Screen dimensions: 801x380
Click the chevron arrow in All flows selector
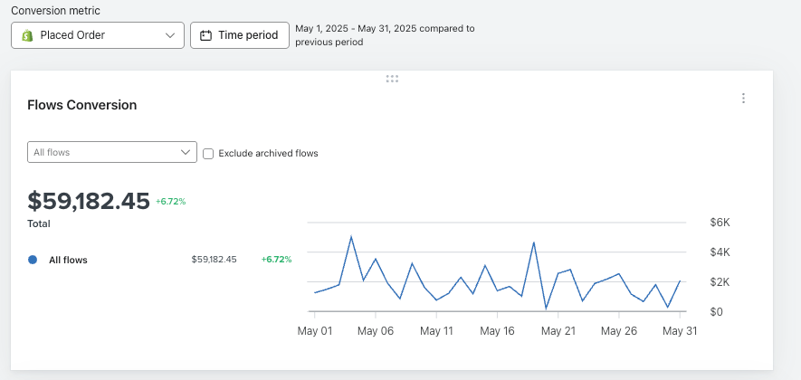click(x=186, y=152)
